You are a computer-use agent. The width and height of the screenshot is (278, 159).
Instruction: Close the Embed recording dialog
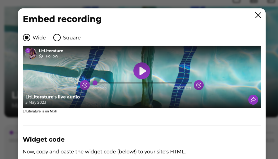click(258, 15)
